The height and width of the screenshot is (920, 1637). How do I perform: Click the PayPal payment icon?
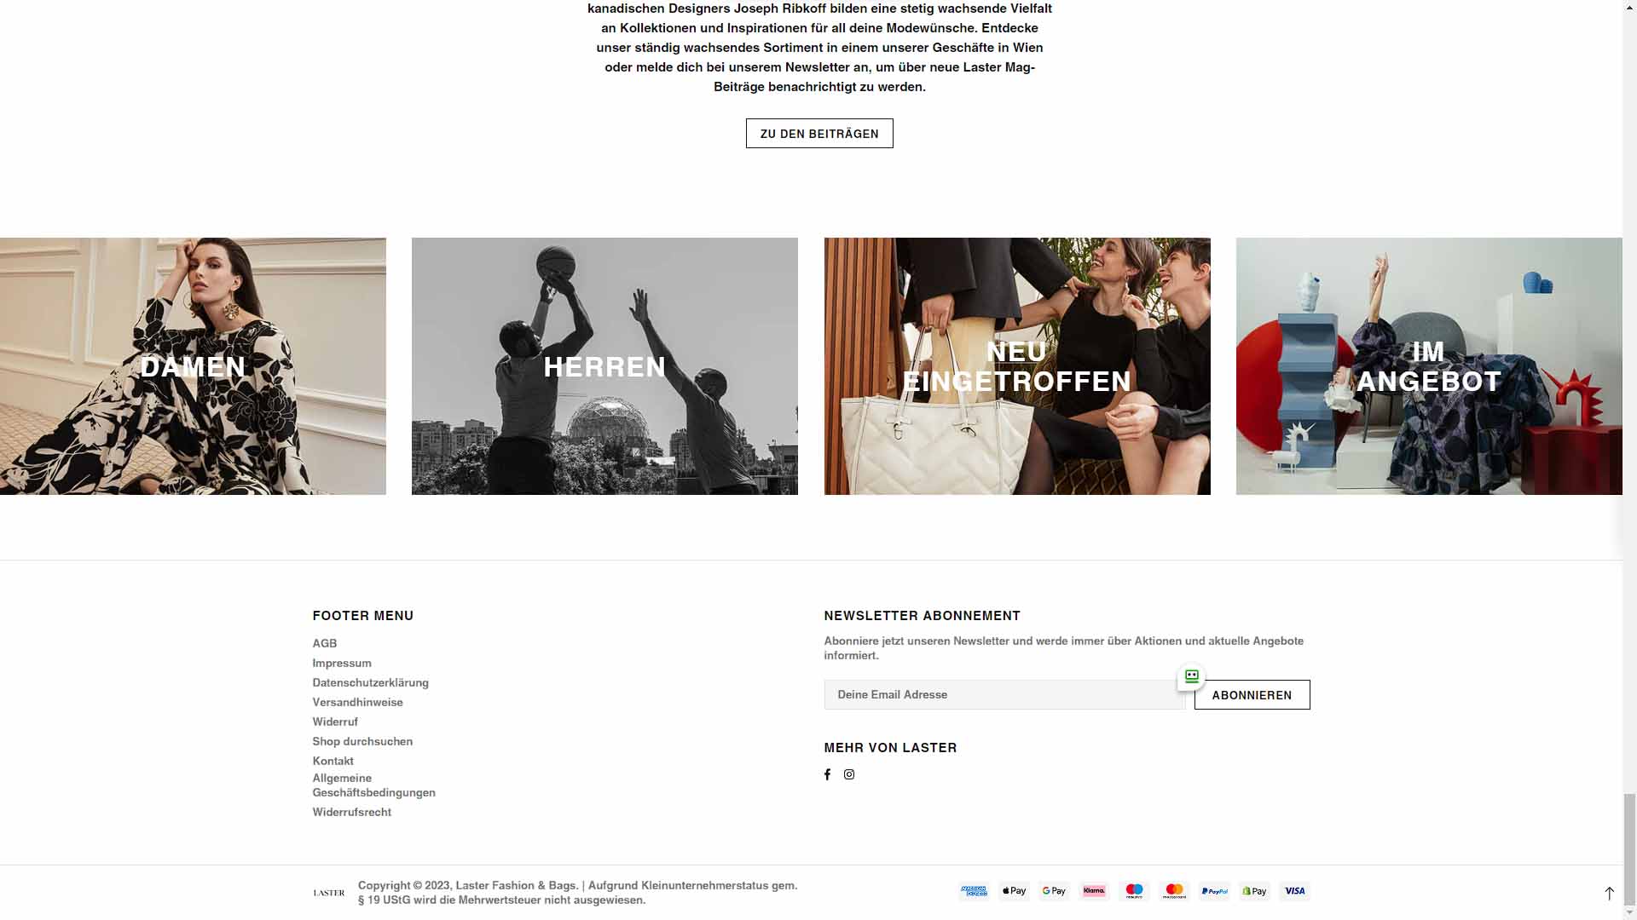coord(1214,891)
